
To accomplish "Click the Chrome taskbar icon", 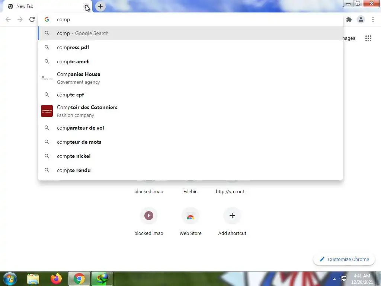I will point(79,279).
